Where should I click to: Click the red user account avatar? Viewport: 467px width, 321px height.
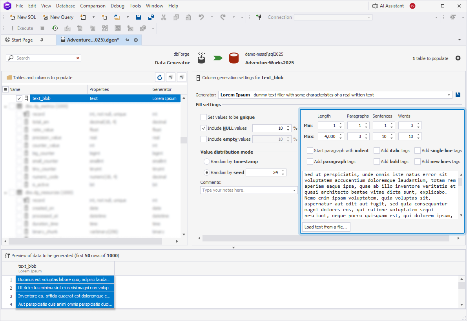coord(412,5)
